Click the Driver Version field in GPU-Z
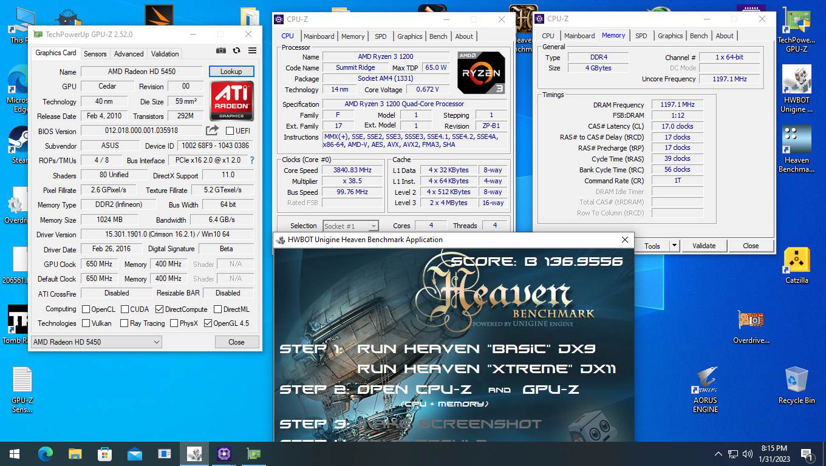Screen dimensions: 826x466 point(167,234)
